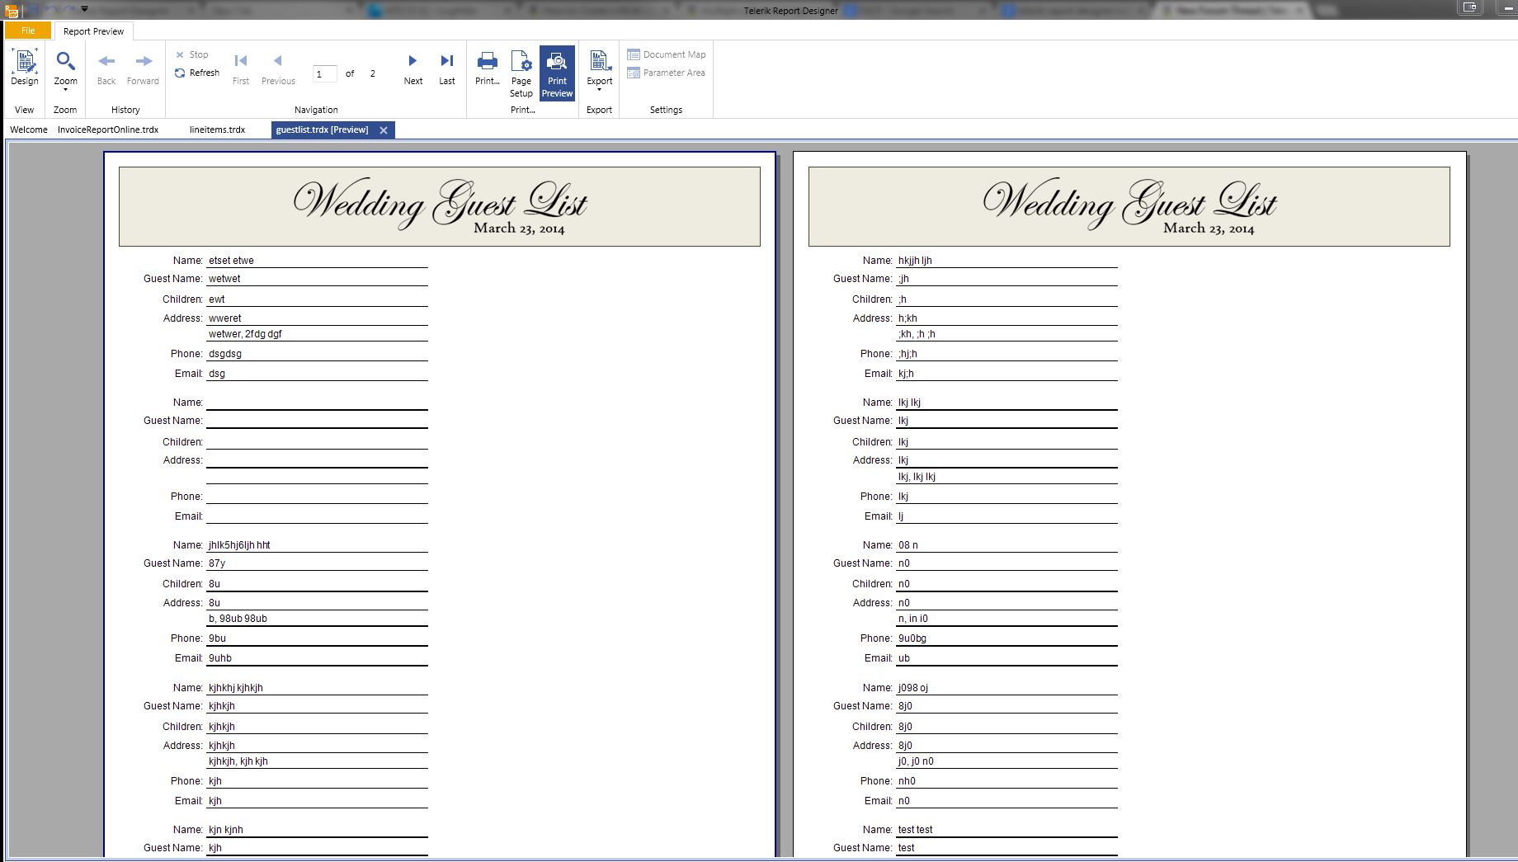1518x862 pixels.
Task: Click the address value 'wweret'
Action: [225, 318]
